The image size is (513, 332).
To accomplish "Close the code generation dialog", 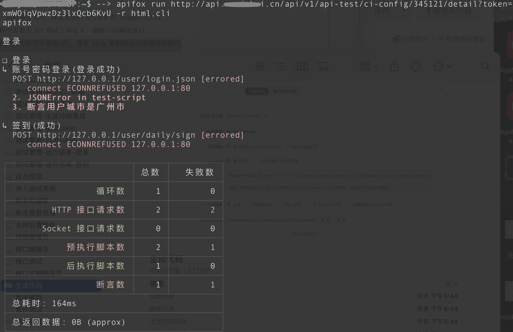I will click(x=442, y=90).
